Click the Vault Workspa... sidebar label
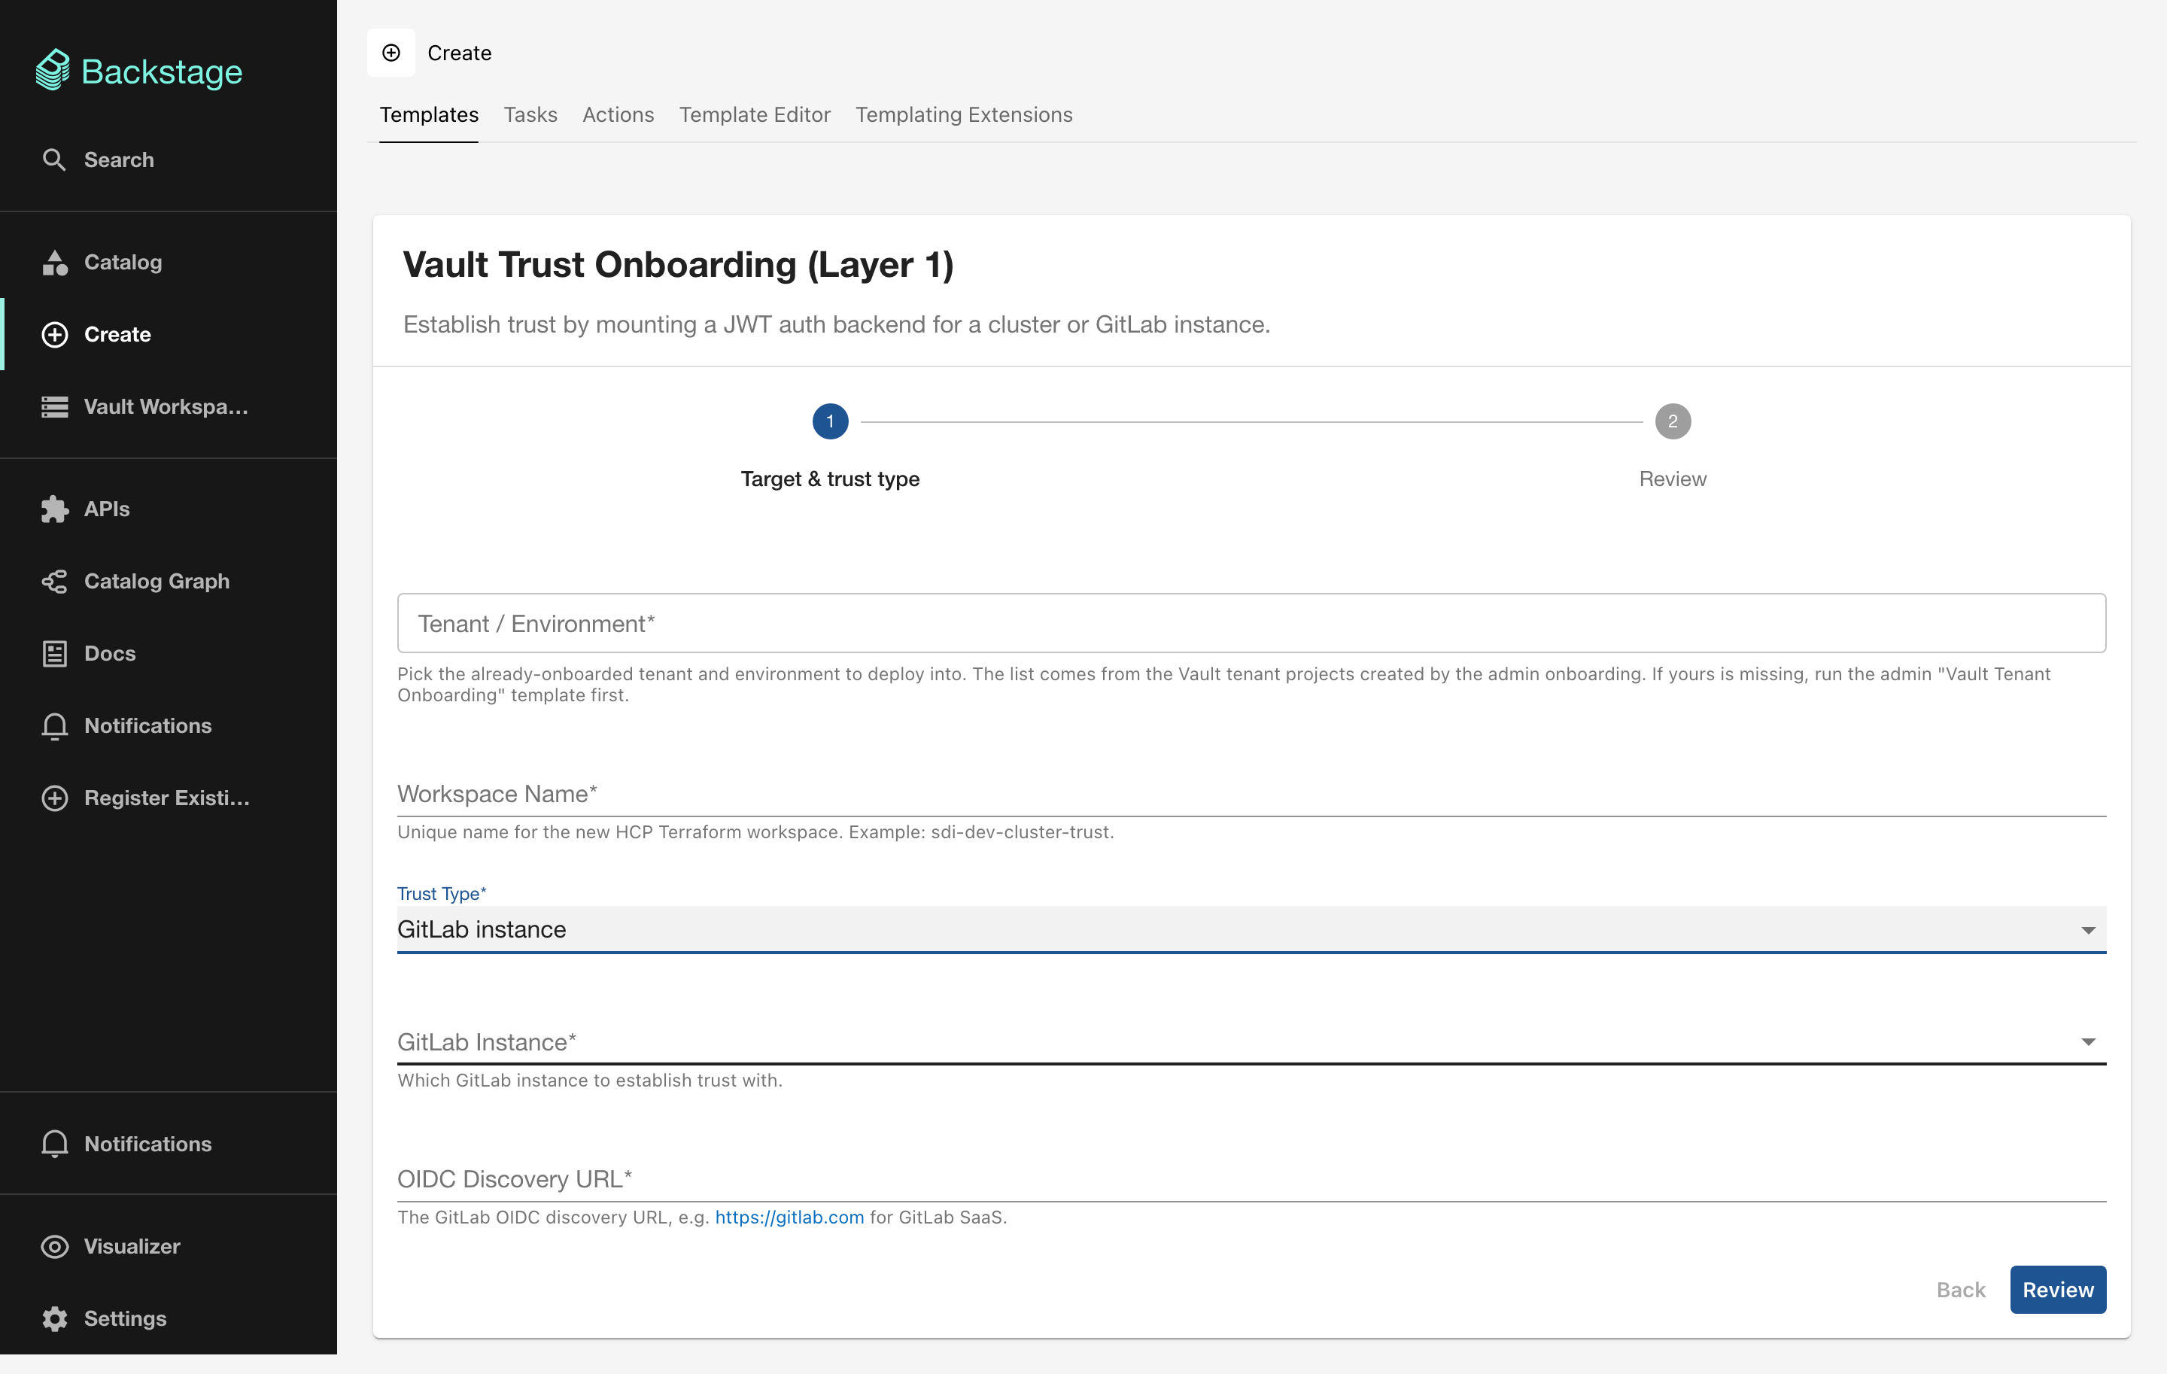 pos(166,407)
